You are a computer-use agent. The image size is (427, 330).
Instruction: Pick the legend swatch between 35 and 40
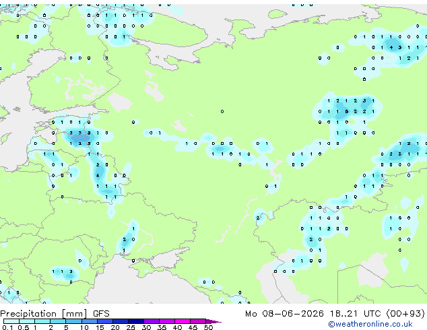(x=167, y=321)
